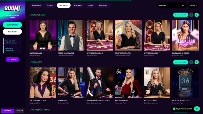Click the Buumi logo

point(12,9)
